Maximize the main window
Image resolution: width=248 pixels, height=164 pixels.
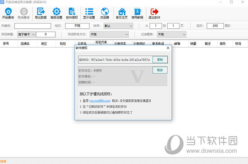[x=231, y=2]
